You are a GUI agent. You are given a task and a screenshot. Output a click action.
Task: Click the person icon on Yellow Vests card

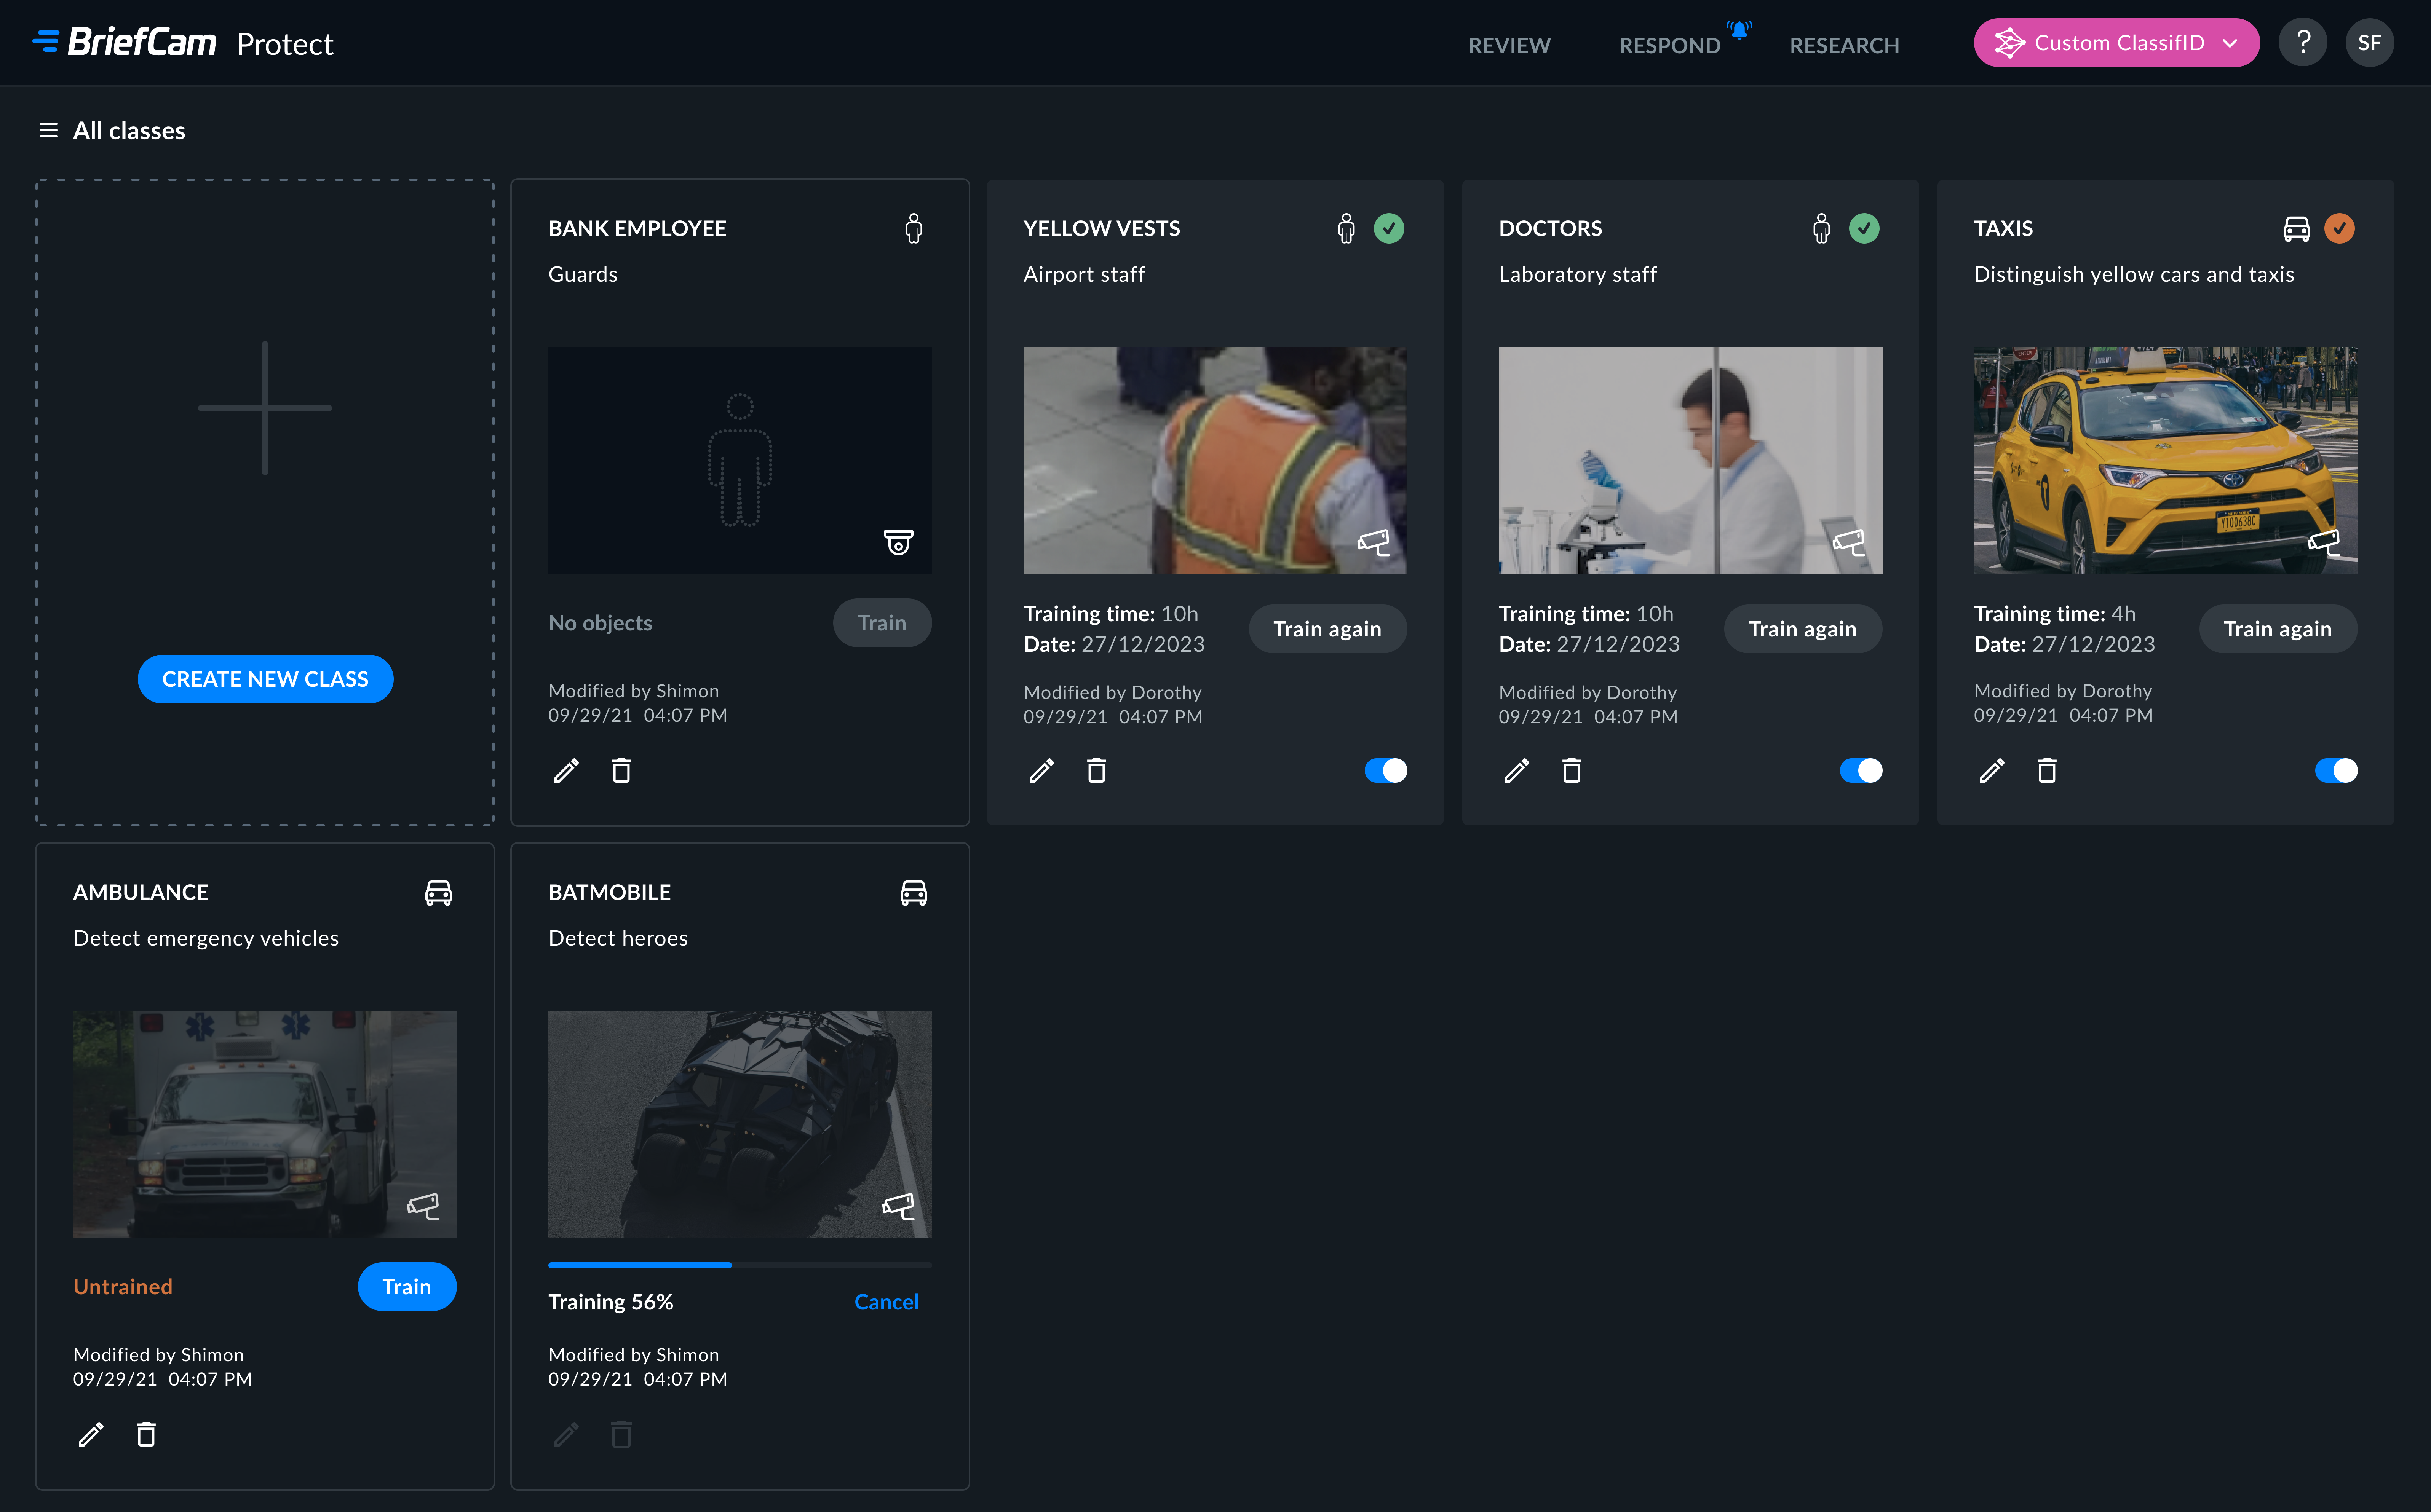(1346, 229)
